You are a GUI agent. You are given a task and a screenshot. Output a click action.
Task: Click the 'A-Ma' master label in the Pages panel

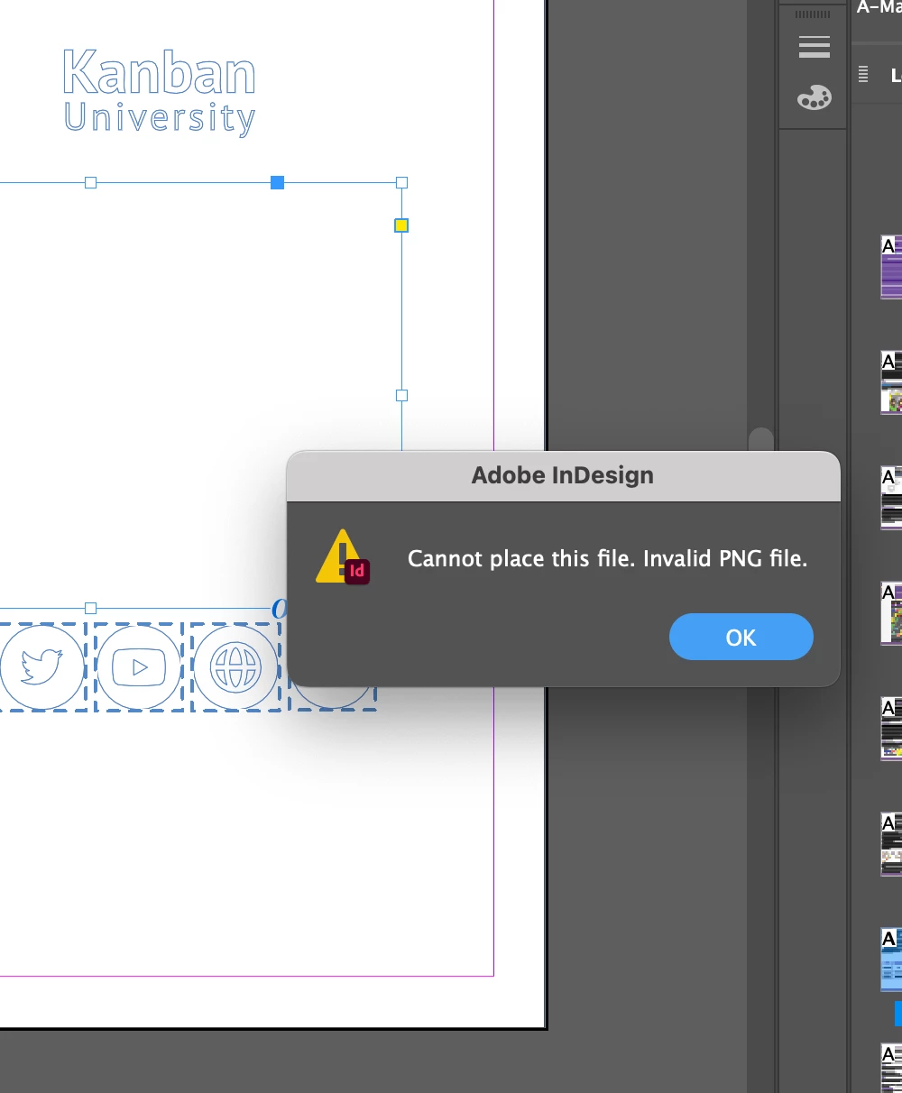[x=879, y=7]
